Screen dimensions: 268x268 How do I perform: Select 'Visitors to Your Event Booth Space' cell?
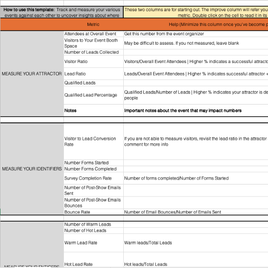tap(93, 43)
